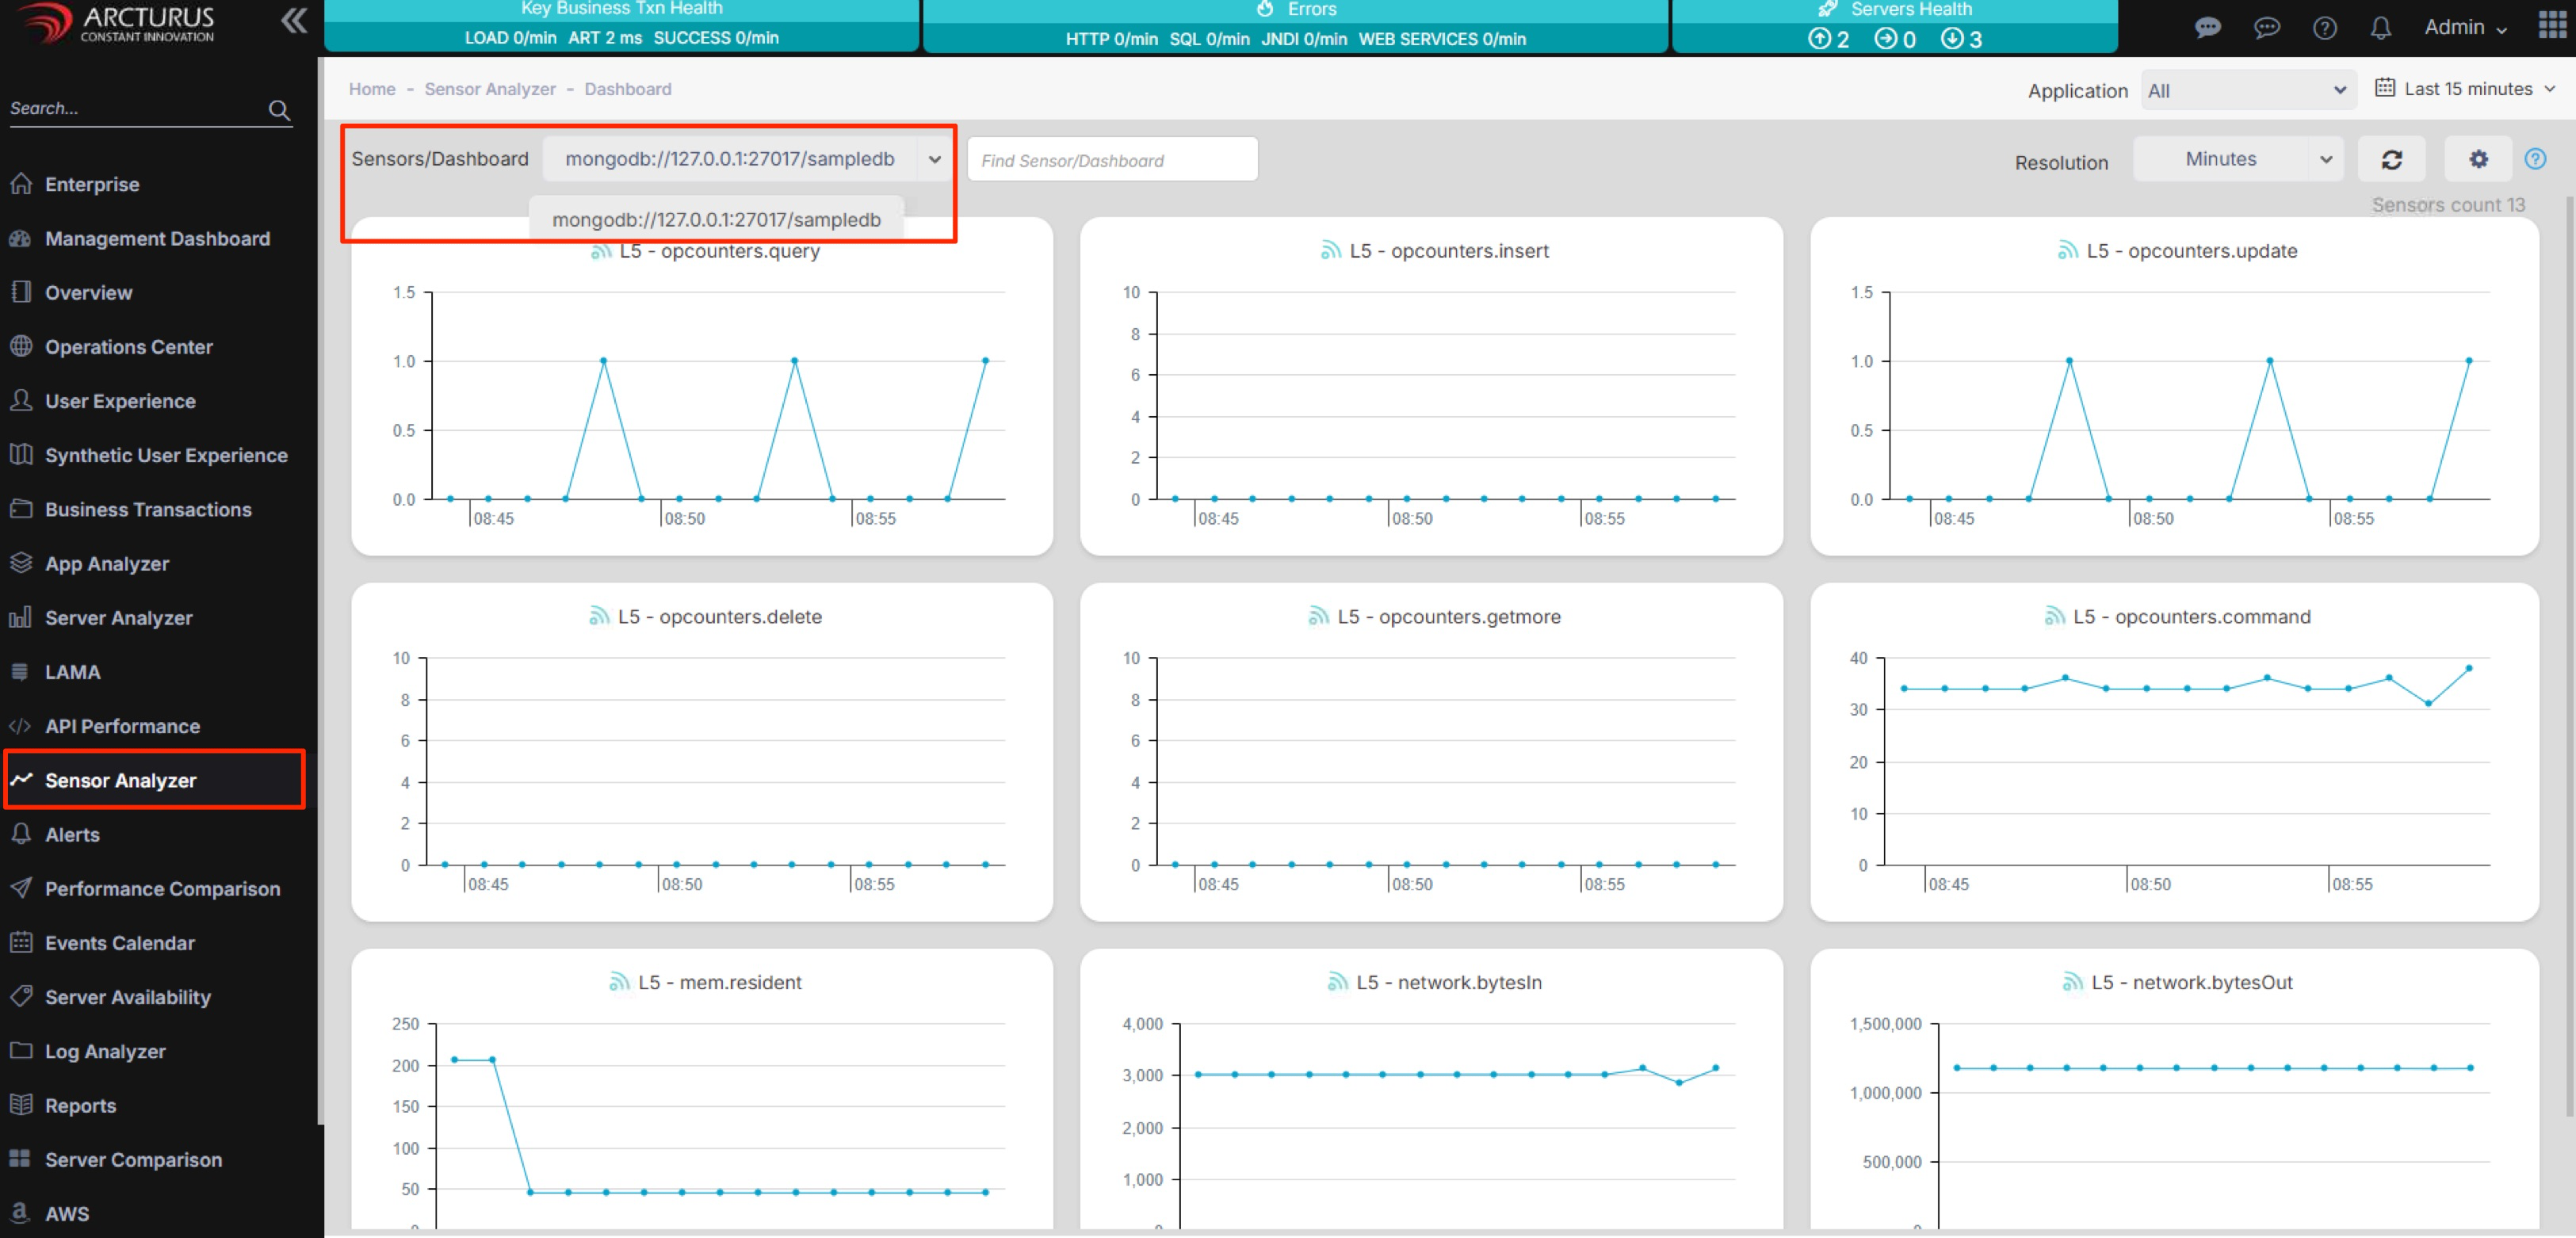Click Dashboard breadcrumb link
2576x1238 pixels.
[x=628, y=89]
